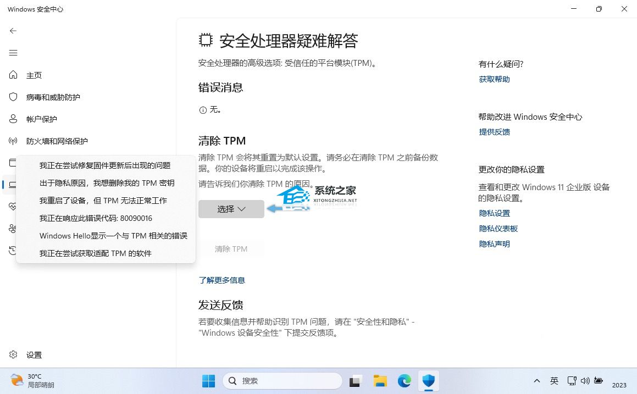Open 设置 with the gear icon
The width and height of the screenshot is (637, 394).
pyautogui.click(x=13, y=354)
